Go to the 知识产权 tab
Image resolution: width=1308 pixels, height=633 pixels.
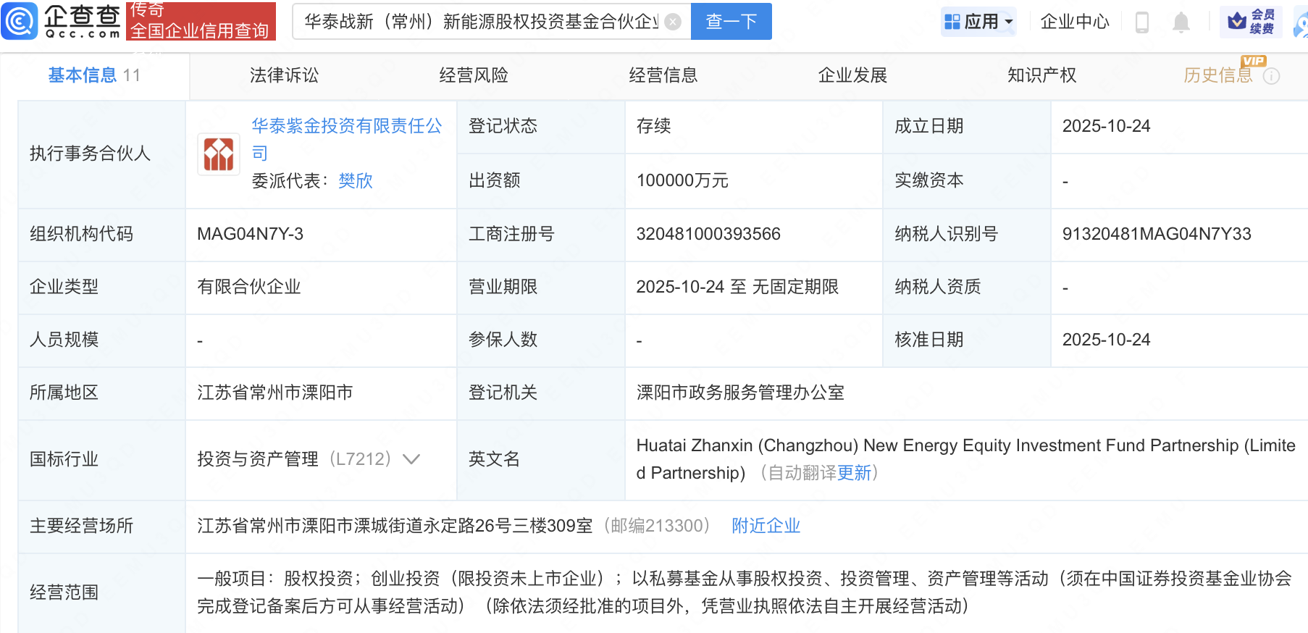1041,75
